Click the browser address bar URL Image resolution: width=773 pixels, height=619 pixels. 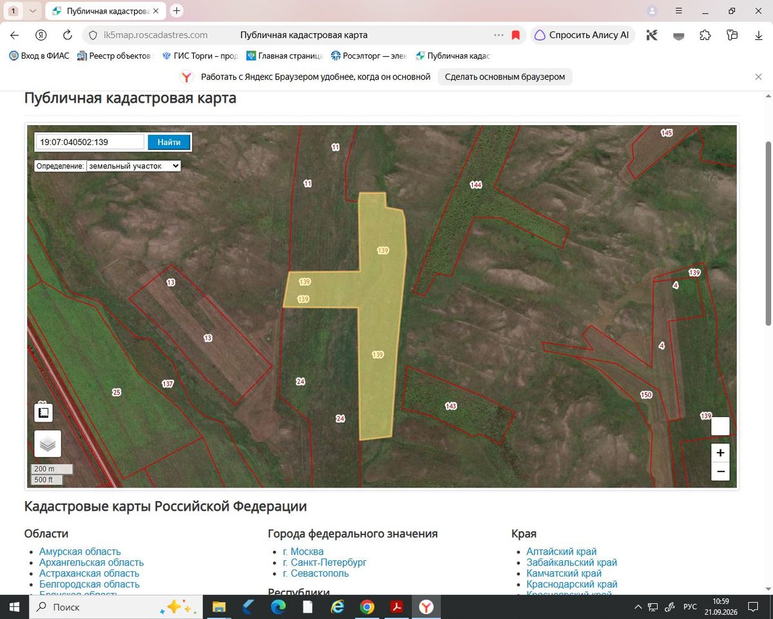pyautogui.click(x=155, y=35)
